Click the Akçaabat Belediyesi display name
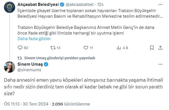This screenshot has width=169, height=110. click(38, 4)
